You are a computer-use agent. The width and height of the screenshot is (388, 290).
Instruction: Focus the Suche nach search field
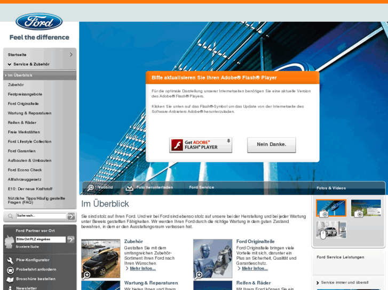point(41,216)
